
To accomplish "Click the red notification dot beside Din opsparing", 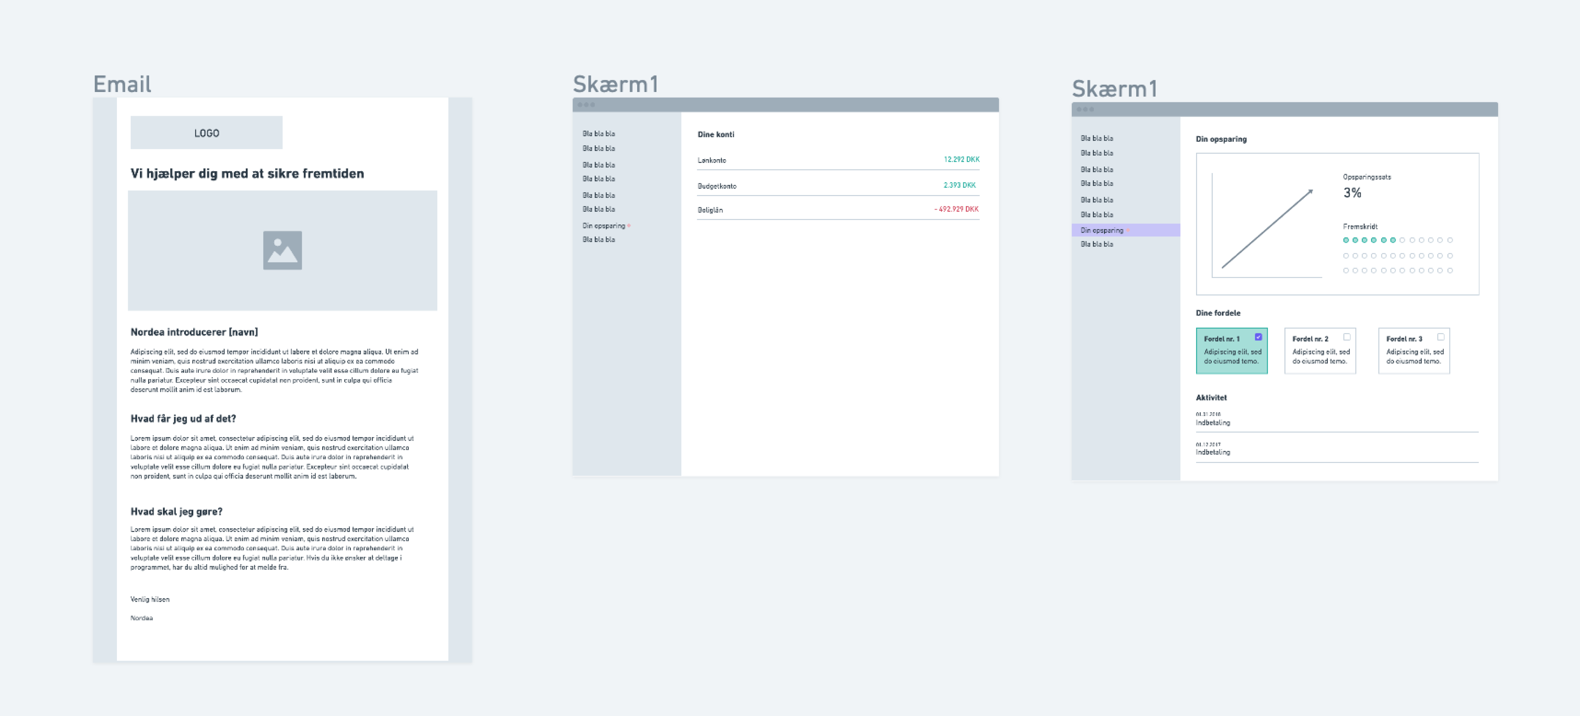I will [x=629, y=226].
